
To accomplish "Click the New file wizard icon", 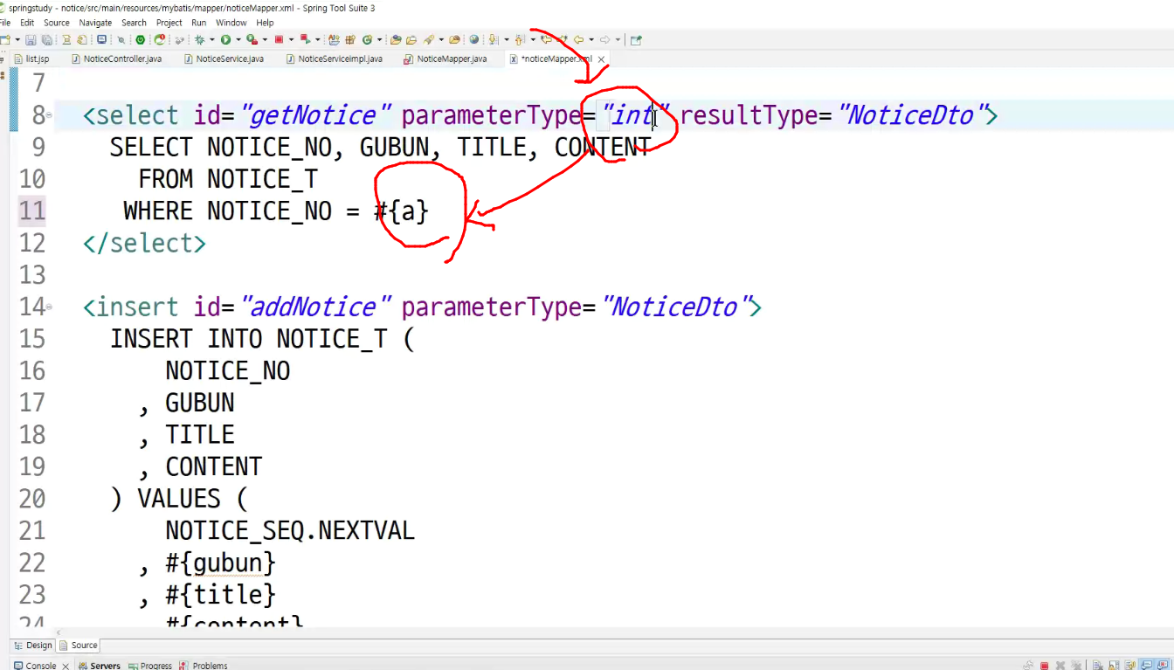I will pyautogui.click(x=6, y=39).
